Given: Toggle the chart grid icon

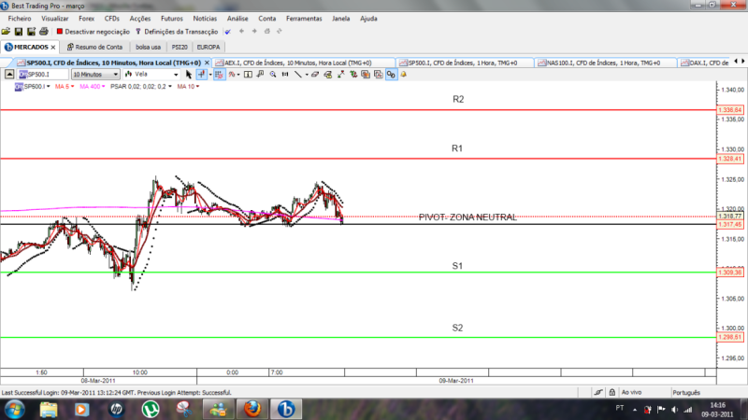Looking at the screenshot, I should click(219, 75).
